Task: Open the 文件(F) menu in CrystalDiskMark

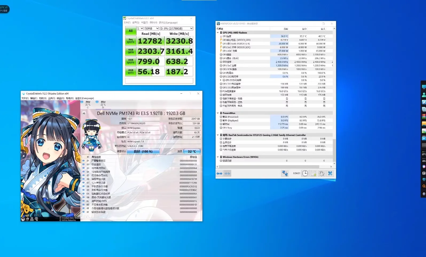Action: point(127,23)
